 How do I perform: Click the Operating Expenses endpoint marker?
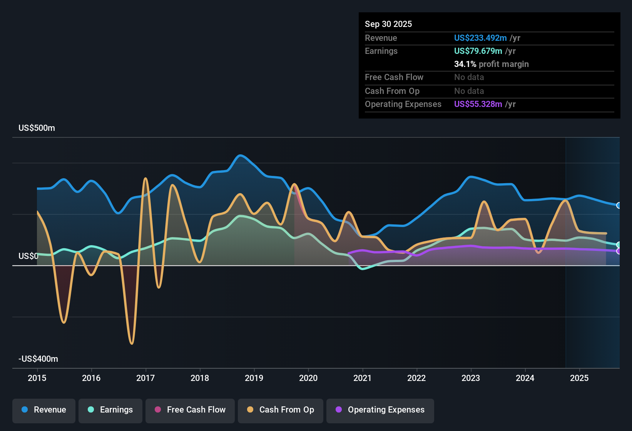click(x=619, y=251)
